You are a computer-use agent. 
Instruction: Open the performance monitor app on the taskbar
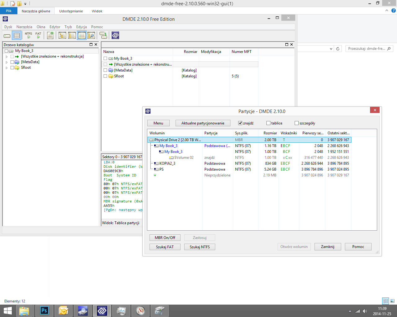pos(121,310)
